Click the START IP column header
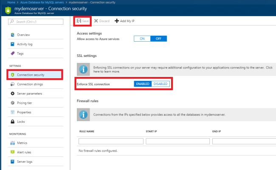This screenshot has height=170, width=276. pos(152,131)
